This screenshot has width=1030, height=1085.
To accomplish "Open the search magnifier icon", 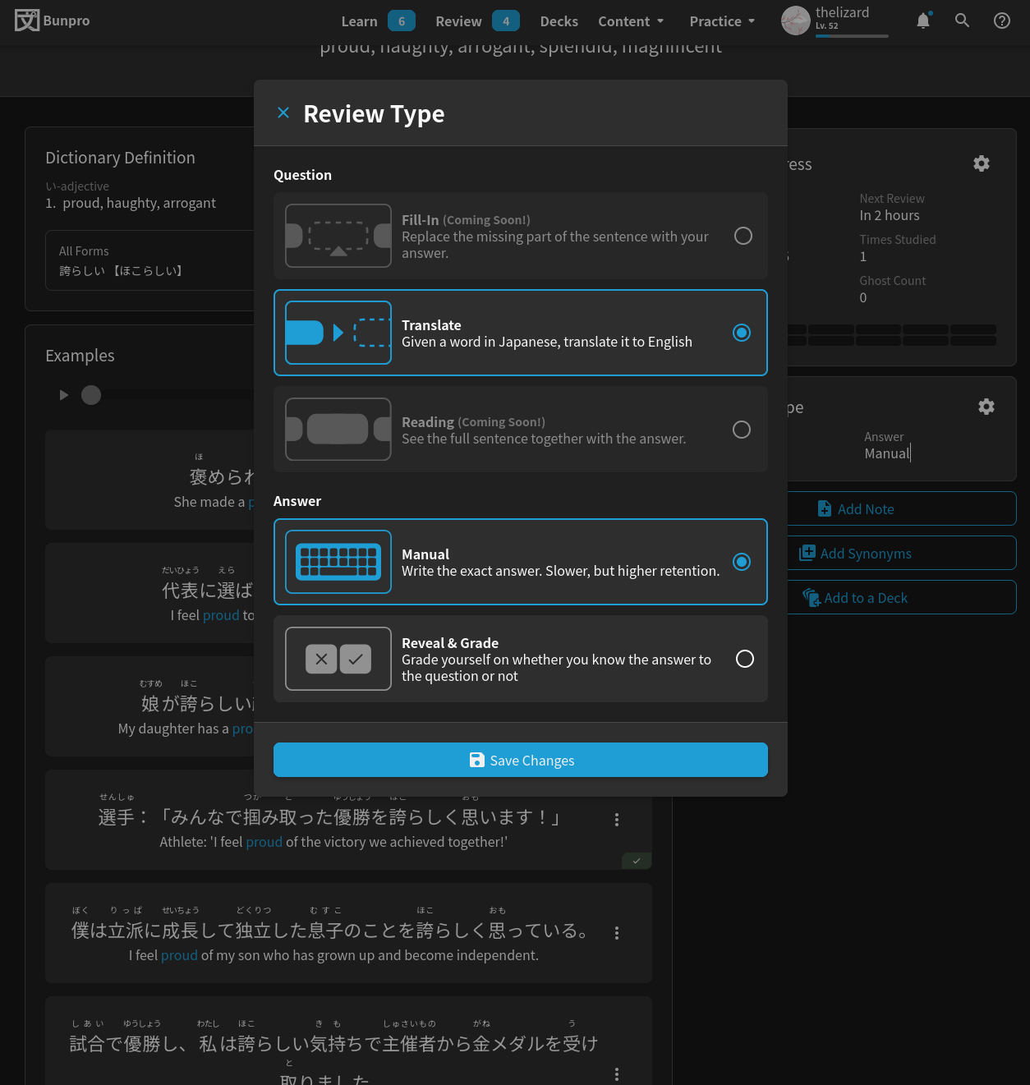I will point(962,21).
